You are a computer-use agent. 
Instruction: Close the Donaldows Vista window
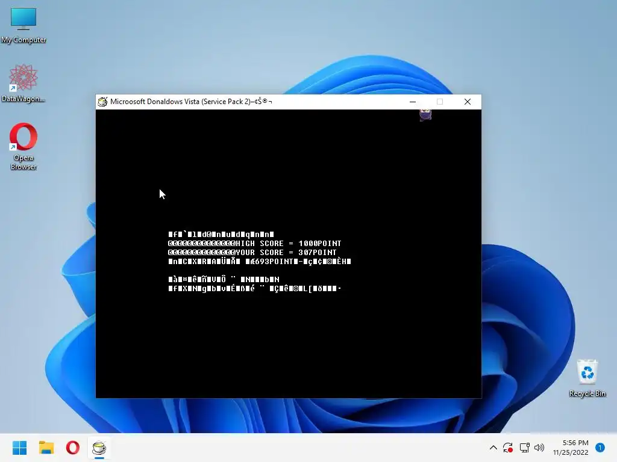coord(468,102)
